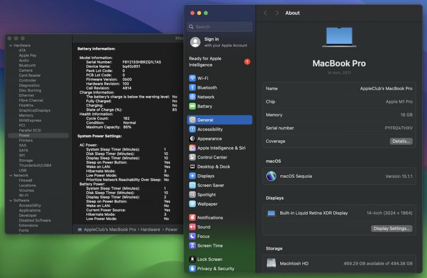The height and width of the screenshot is (278, 427).
Task: Select Apple Pay in System Information sidebar
Action: click(x=28, y=55)
